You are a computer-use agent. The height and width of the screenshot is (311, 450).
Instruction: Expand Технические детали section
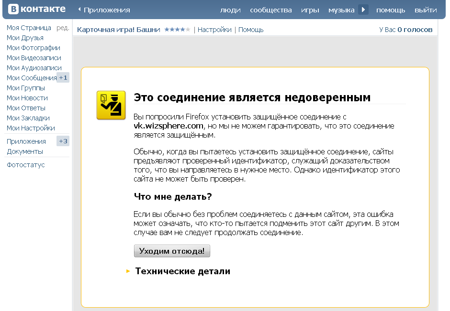coord(178,271)
